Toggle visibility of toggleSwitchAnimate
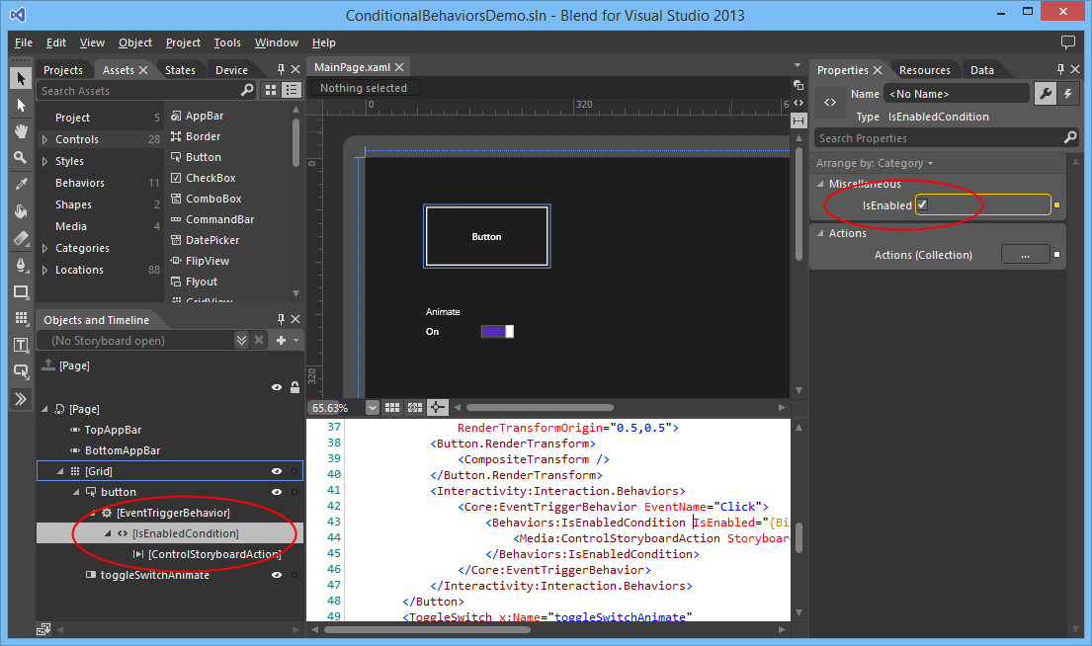Viewport: 1092px width, 646px height. [277, 575]
